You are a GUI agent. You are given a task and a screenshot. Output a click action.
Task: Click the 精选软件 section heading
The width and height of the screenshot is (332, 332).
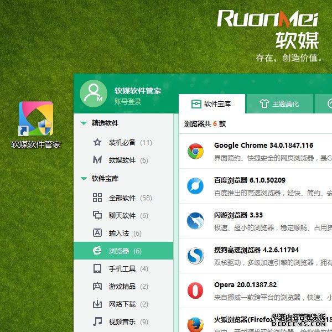pos(105,123)
